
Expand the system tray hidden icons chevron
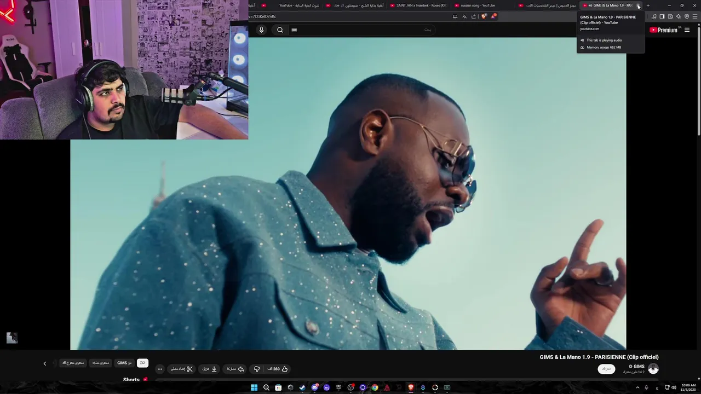[x=637, y=387]
